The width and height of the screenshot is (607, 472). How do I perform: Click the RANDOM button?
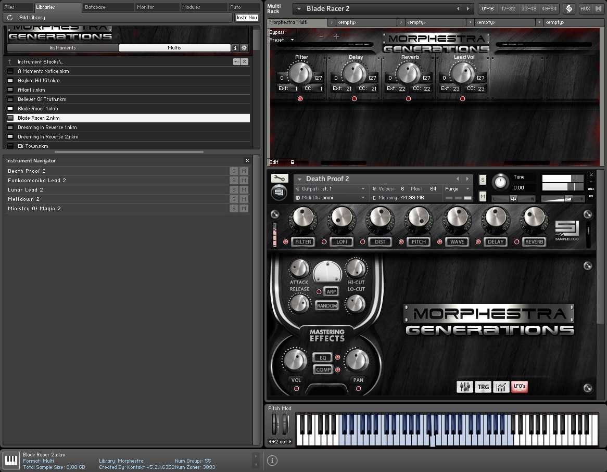click(327, 305)
